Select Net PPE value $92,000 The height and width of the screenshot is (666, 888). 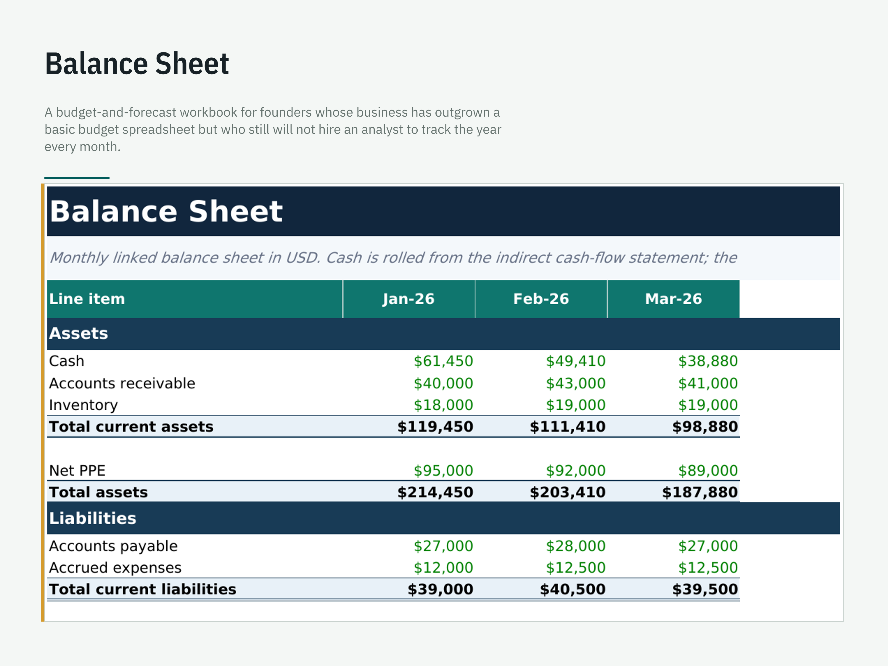576,471
